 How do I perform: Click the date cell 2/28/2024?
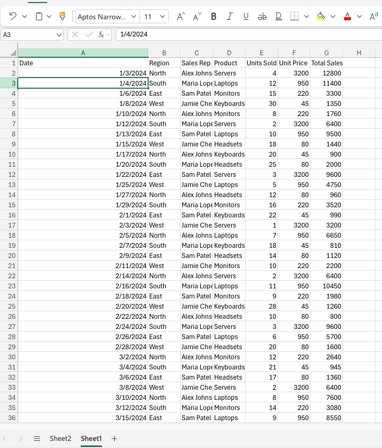tap(83, 347)
